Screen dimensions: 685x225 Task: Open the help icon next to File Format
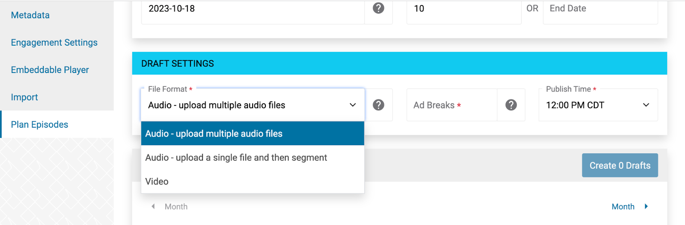378,105
